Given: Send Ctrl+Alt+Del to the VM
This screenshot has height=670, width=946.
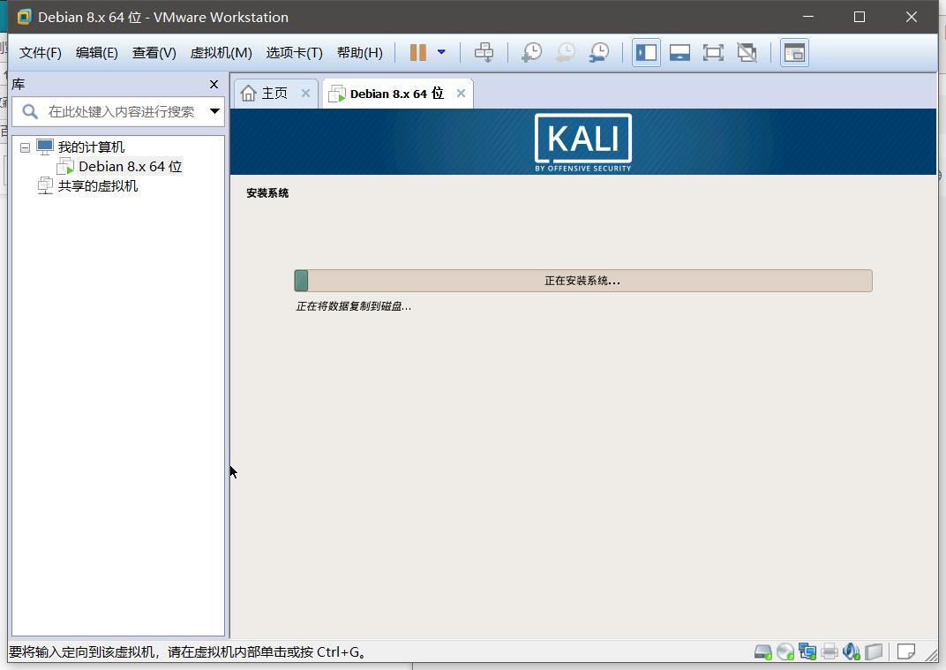Looking at the screenshot, I should (x=484, y=52).
